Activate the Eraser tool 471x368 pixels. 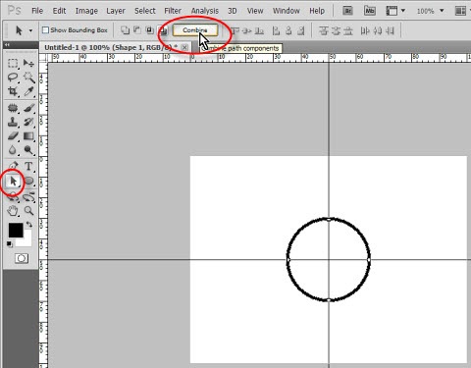coord(13,136)
